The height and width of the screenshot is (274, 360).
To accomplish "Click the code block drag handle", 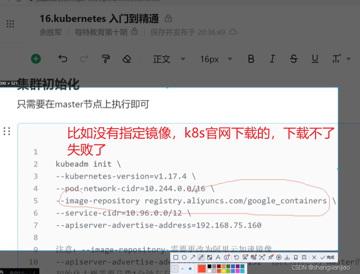I will tap(7, 131).
